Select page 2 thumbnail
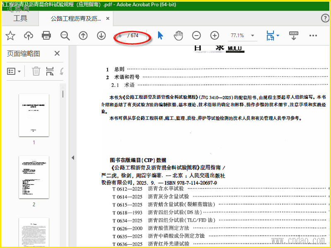This screenshot has width=331, height=248. pos(34,177)
